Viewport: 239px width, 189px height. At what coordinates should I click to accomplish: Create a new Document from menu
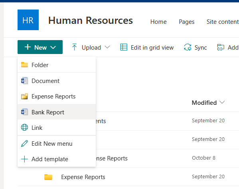[x=57, y=81]
